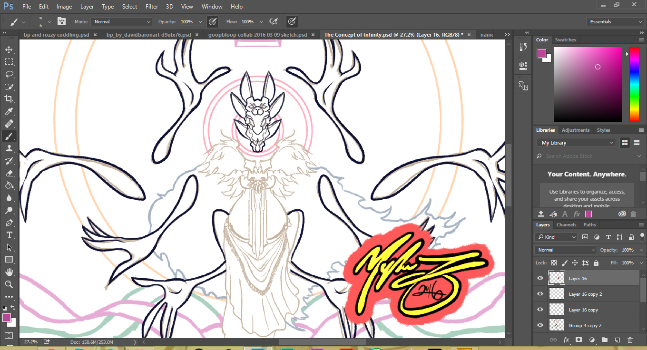Click the delete layer trash icon
Image resolution: width=647 pixels, height=350 pixels.
coord(630,340)
